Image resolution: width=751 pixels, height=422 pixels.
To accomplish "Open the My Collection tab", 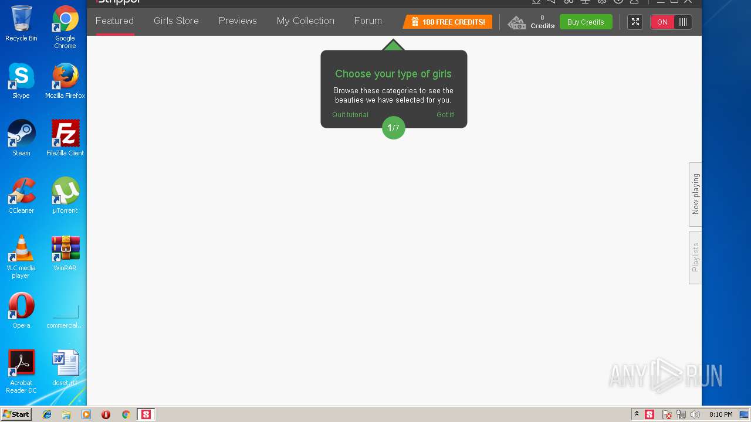I will pyautogui.click(x=306, y=21).
